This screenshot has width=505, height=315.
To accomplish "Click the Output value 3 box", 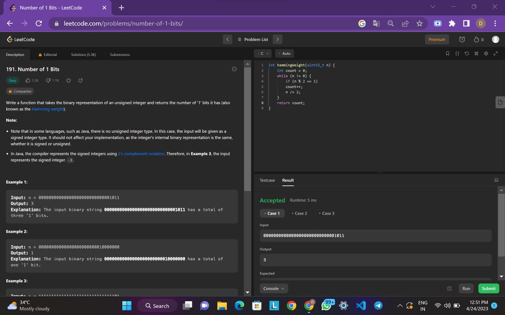I will pyautogui.click(x=375, y=260).
